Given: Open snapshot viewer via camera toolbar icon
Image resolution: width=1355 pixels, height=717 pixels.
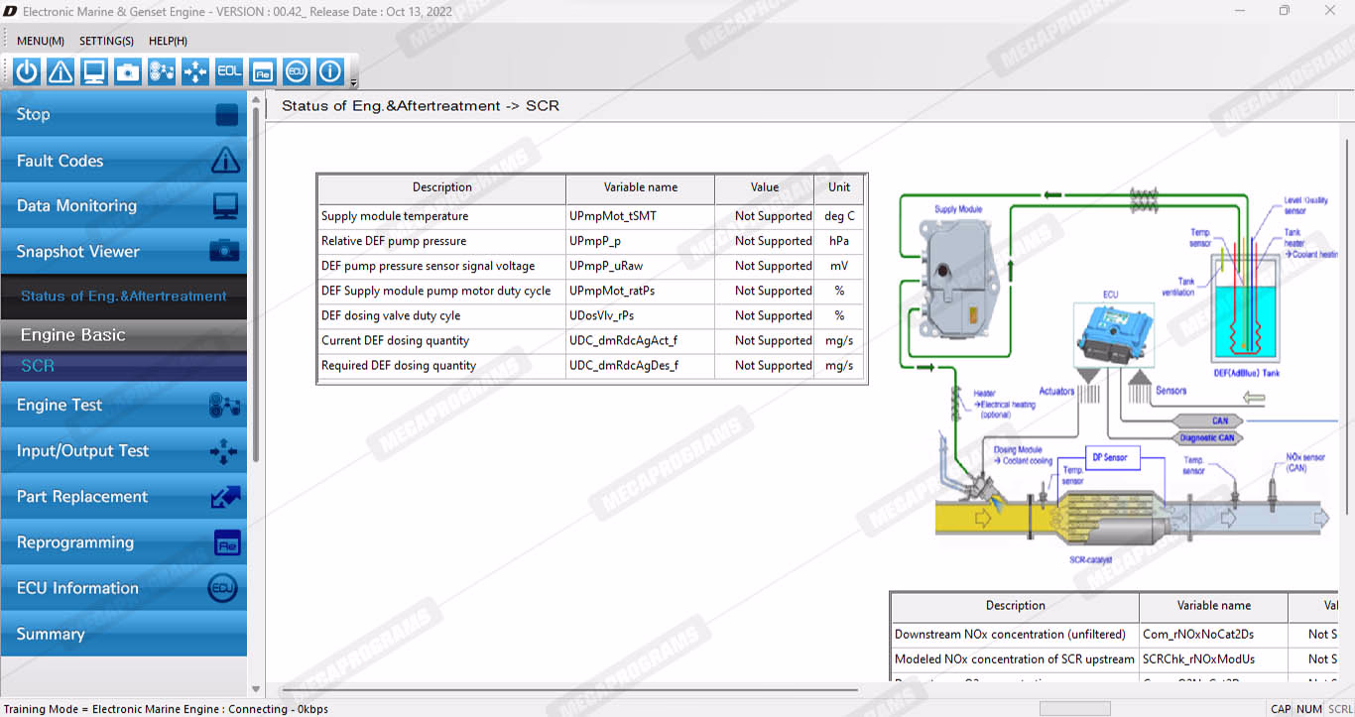Looking at the screenshot, I should (128, 71).
